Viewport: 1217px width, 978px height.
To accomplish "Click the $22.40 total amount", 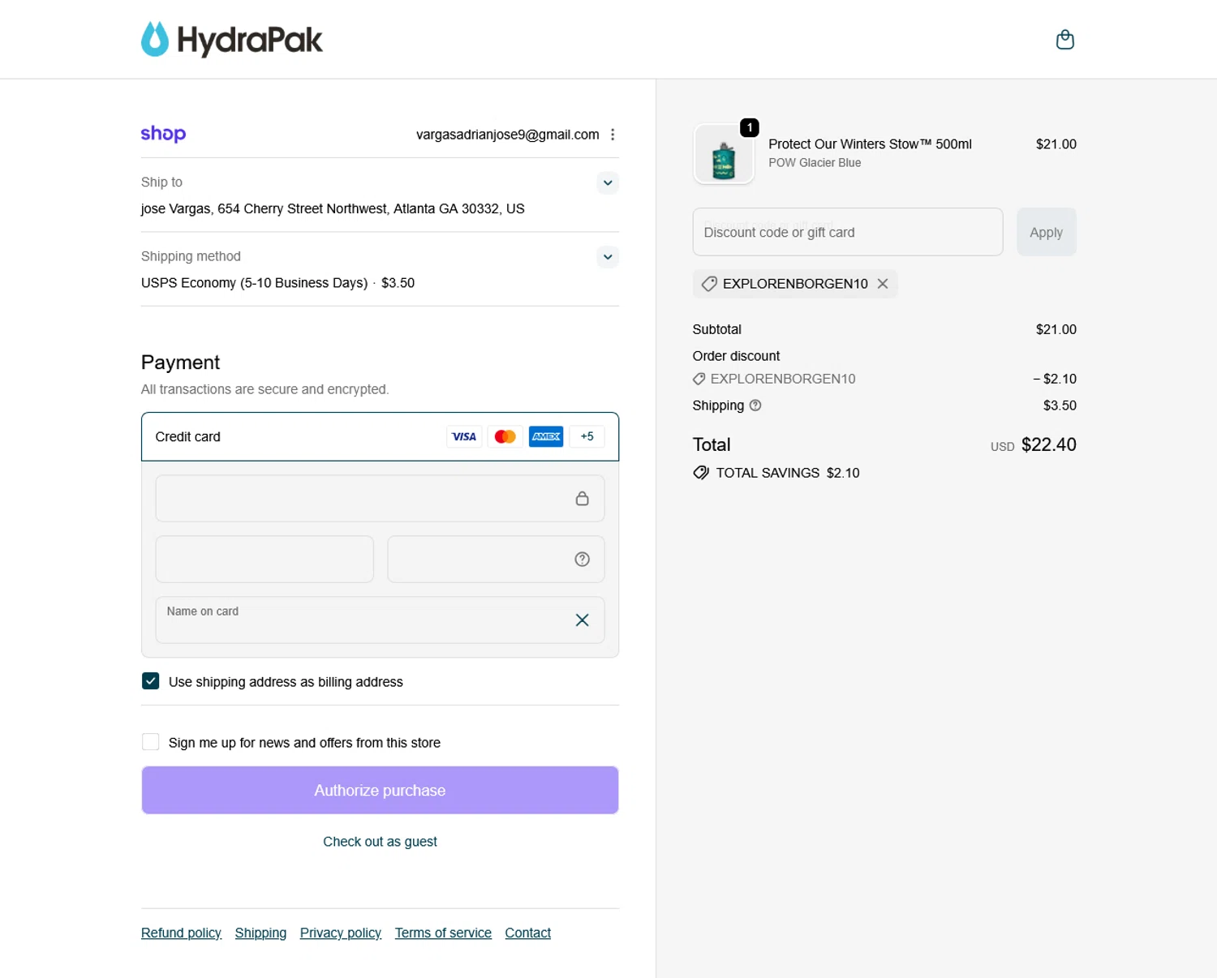I will (1048, 444).
